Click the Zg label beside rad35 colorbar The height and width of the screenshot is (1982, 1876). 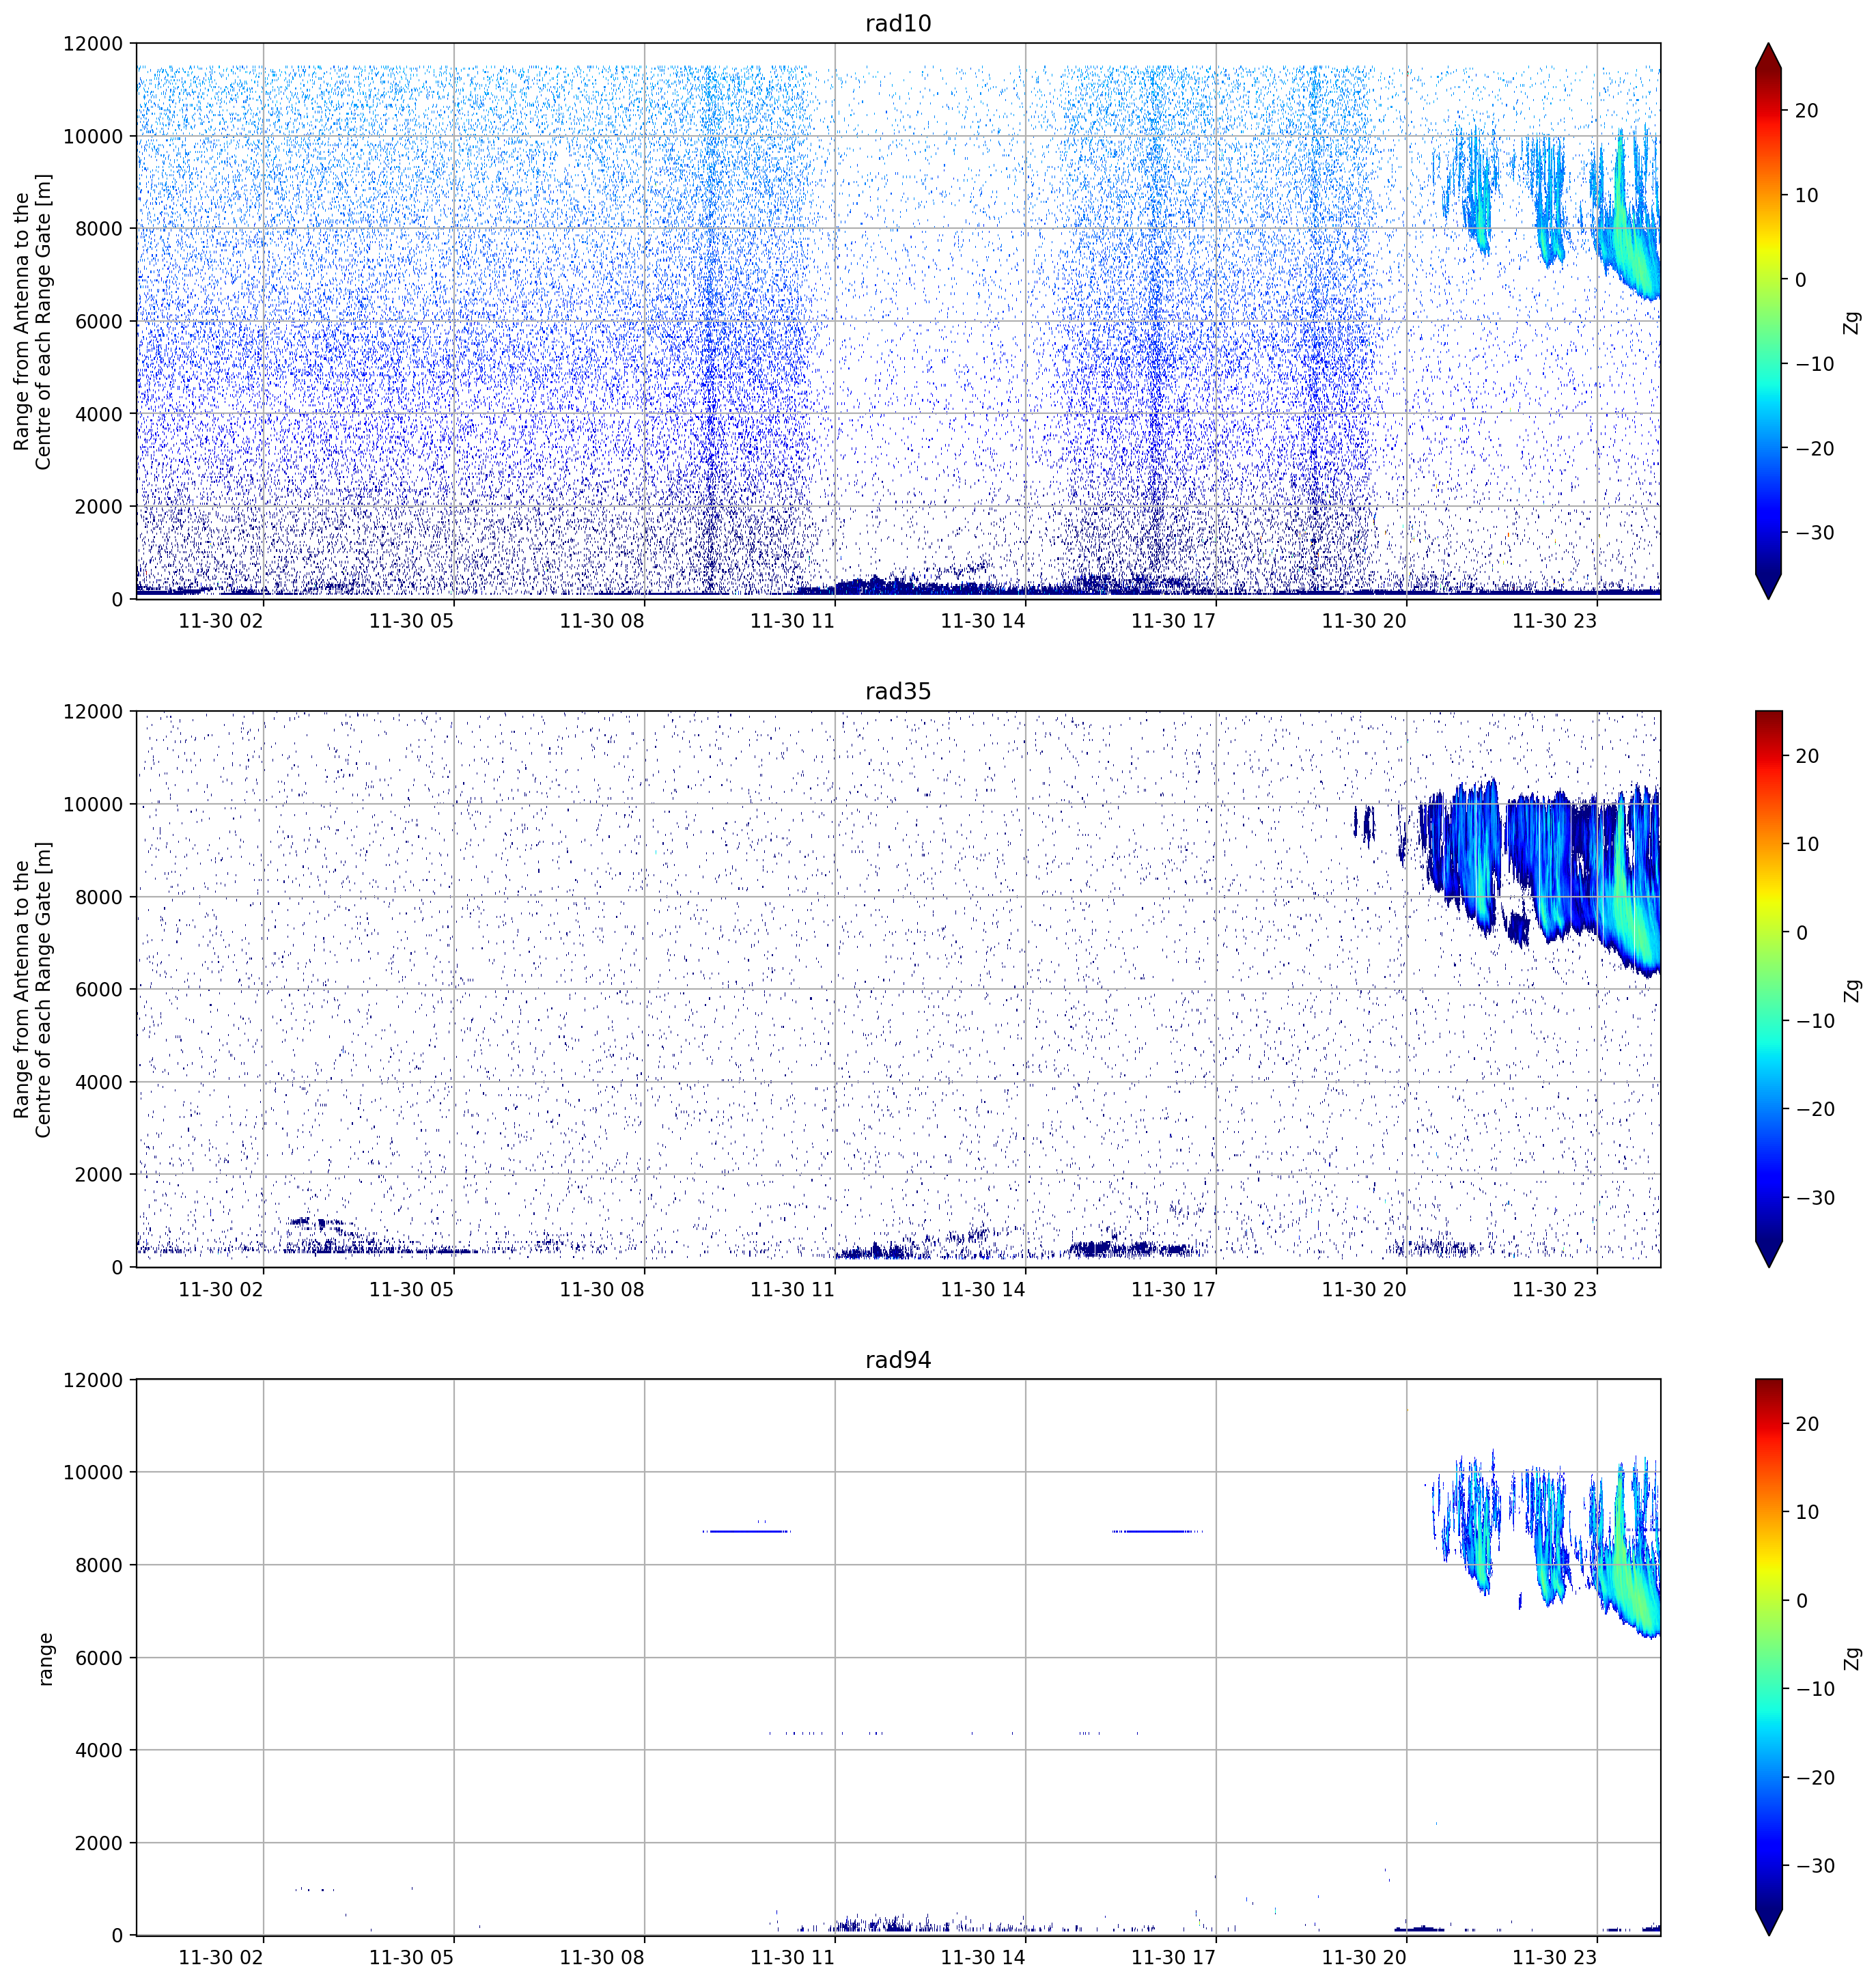(x=1853, y=990)
